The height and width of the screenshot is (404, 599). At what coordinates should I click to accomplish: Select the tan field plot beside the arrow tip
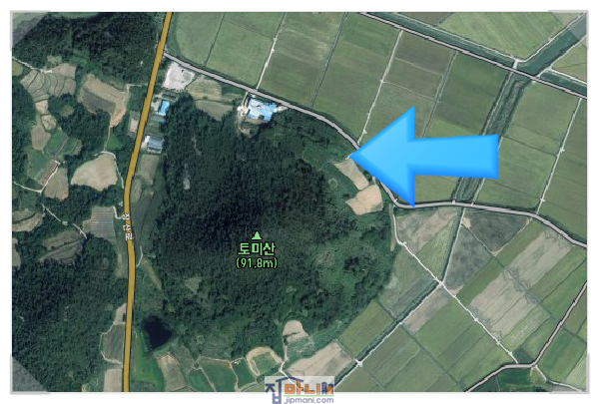point(351,174)
